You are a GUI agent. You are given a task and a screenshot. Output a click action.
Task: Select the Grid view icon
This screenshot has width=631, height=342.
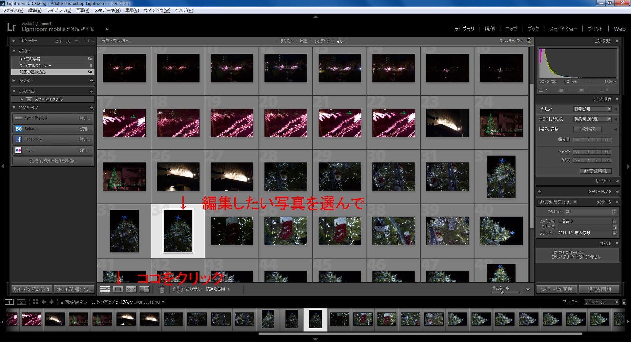[105, 289]
